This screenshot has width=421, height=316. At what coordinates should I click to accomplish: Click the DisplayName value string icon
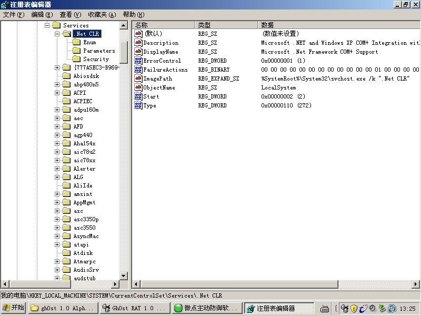[x=138, y=51]
